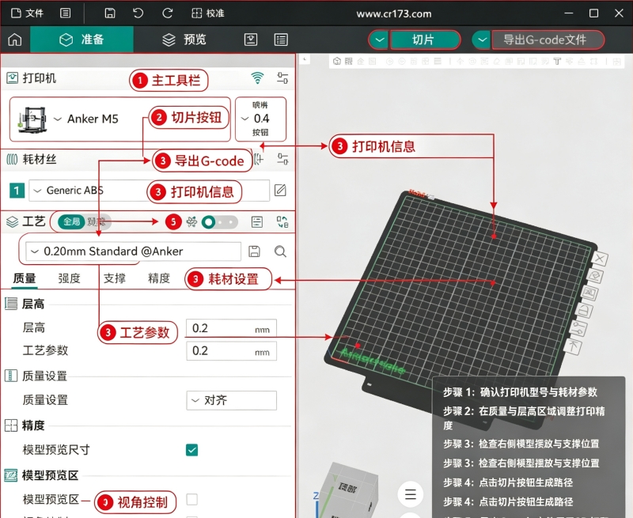Click the redo arrow icon

pyautogui.click(x=167, y=13)
